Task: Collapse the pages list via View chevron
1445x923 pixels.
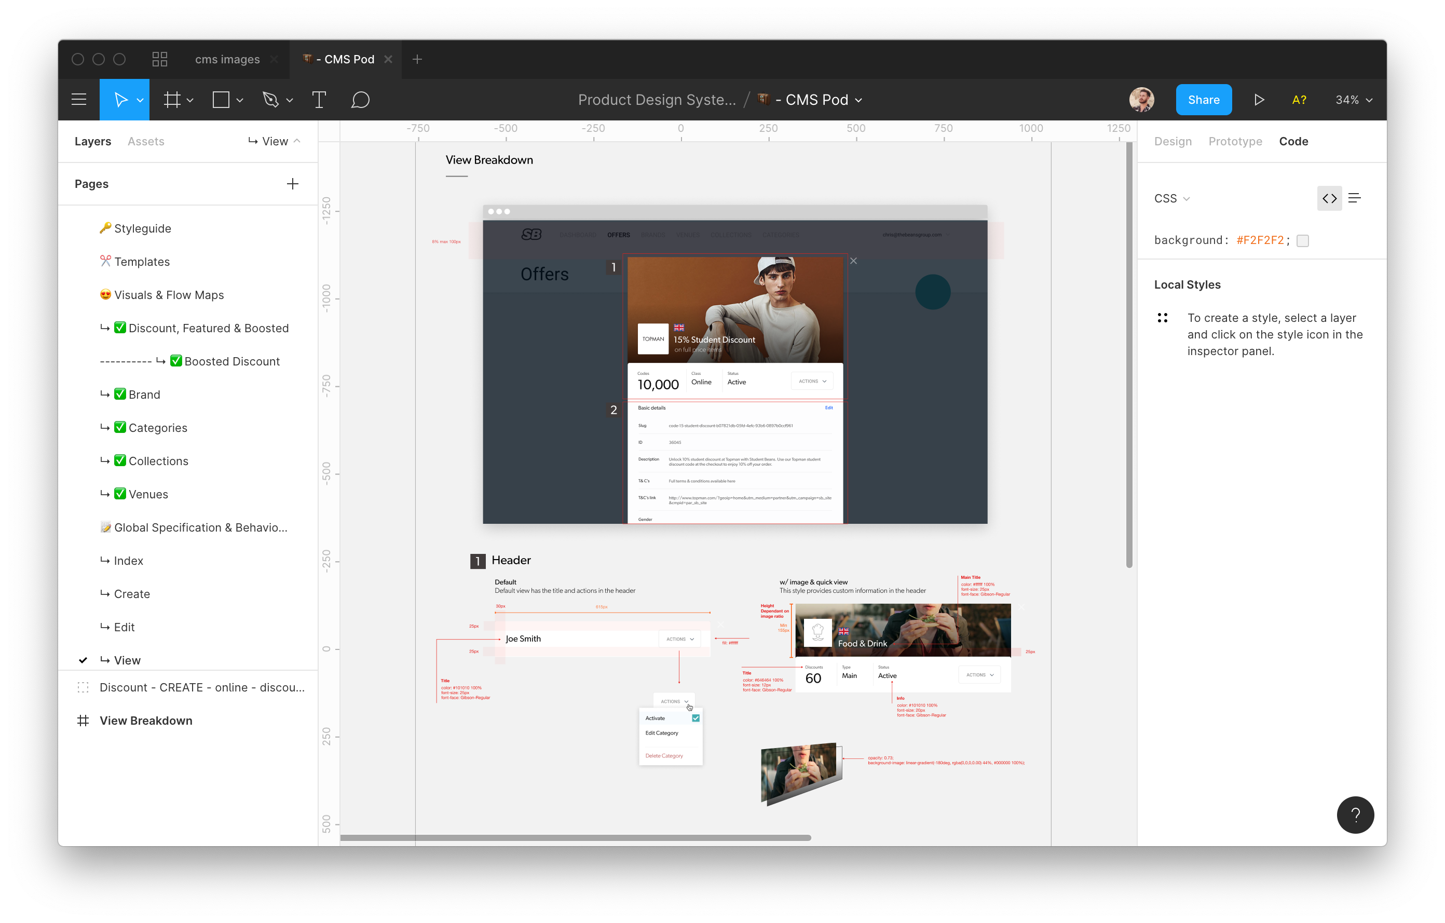Action: (x=297, y=141)
